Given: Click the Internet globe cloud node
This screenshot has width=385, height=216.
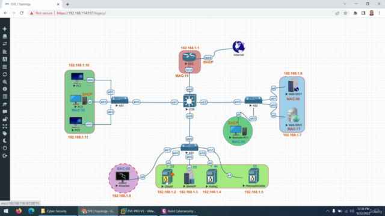Looking at the screenshot, I should [239, 47].
